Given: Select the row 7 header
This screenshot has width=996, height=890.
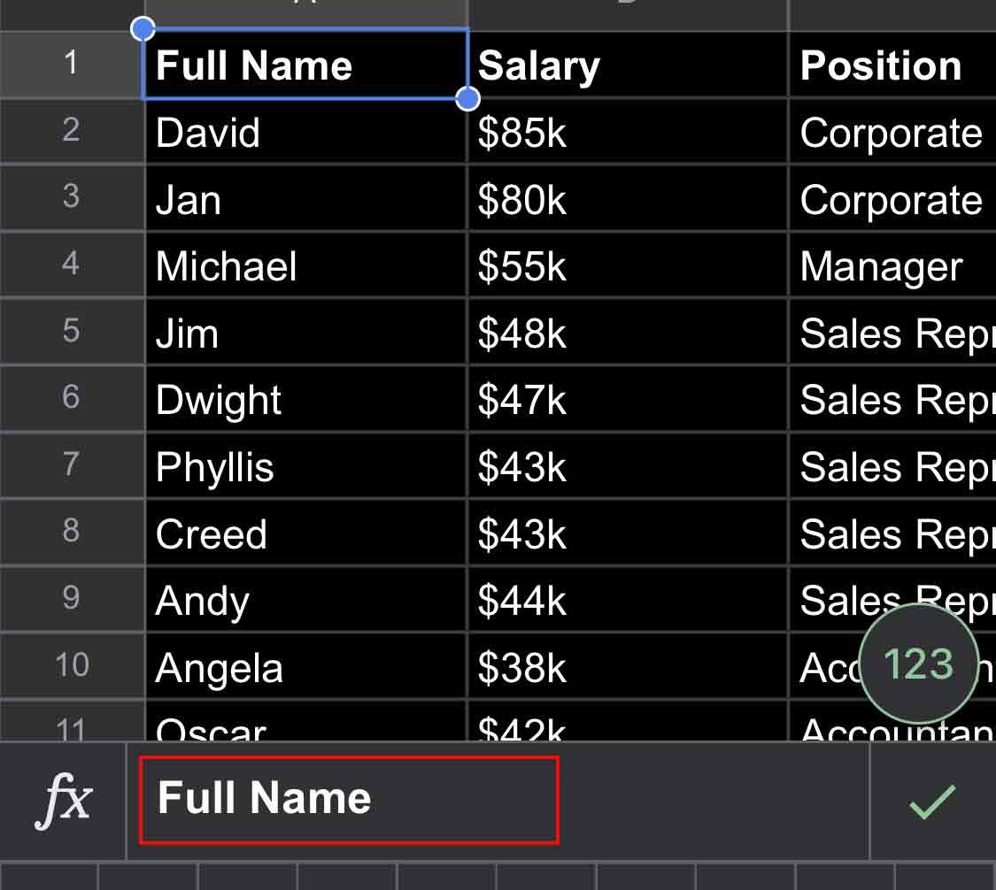Looking at the screenshot, I should (71, 465).
